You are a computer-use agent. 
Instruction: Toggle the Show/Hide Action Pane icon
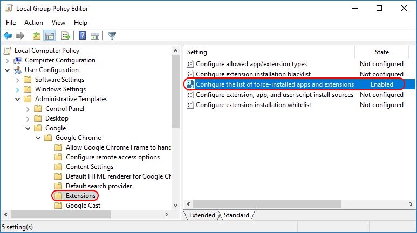(x=95, y=36)
